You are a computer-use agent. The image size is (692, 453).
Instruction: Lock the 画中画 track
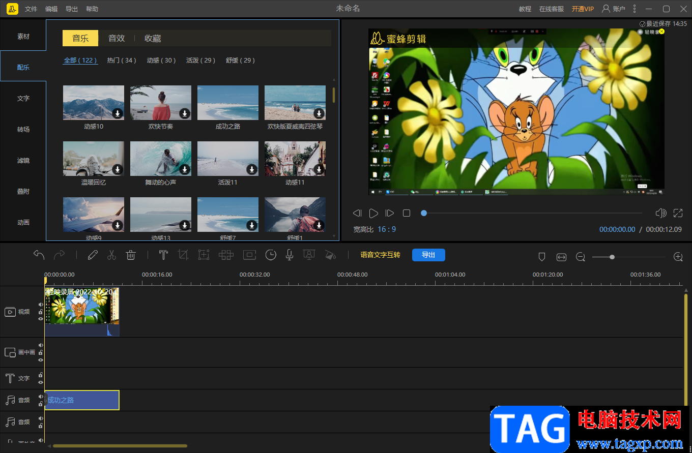[x=41, y=352]
